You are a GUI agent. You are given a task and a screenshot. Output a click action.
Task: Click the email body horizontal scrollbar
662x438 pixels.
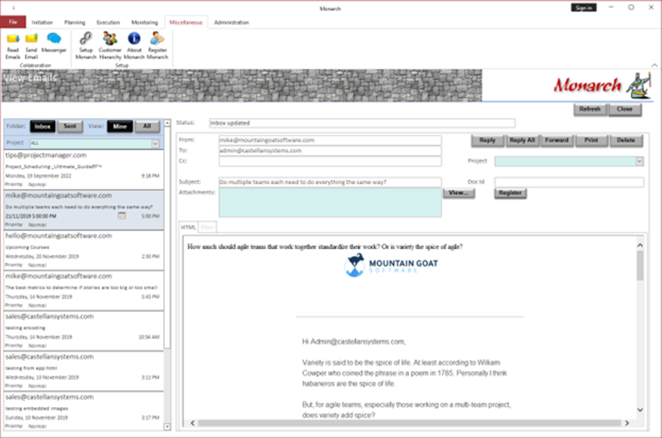tap(410, 423)
